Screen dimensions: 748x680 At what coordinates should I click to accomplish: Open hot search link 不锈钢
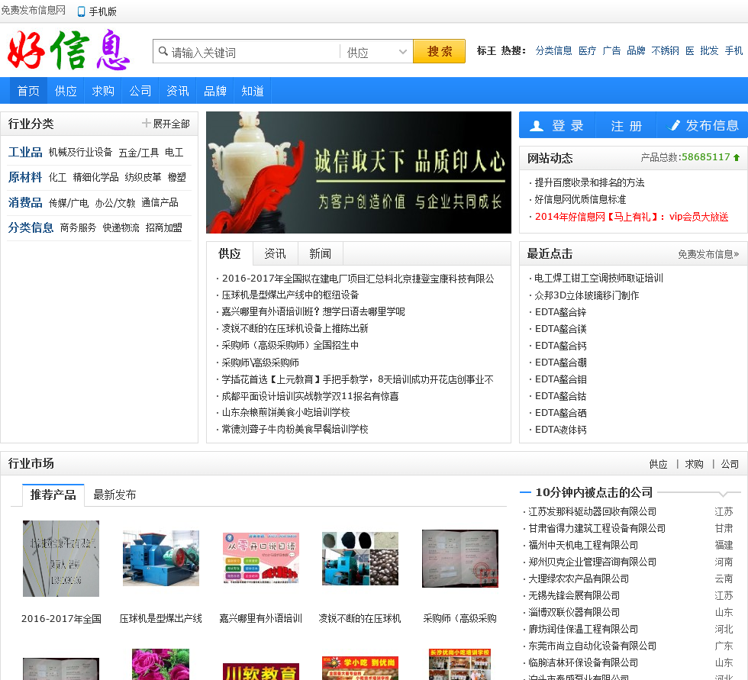(x=665, y=50)
